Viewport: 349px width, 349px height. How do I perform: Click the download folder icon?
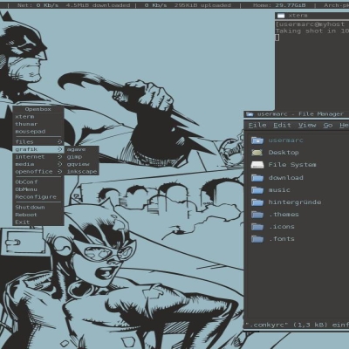257,177
